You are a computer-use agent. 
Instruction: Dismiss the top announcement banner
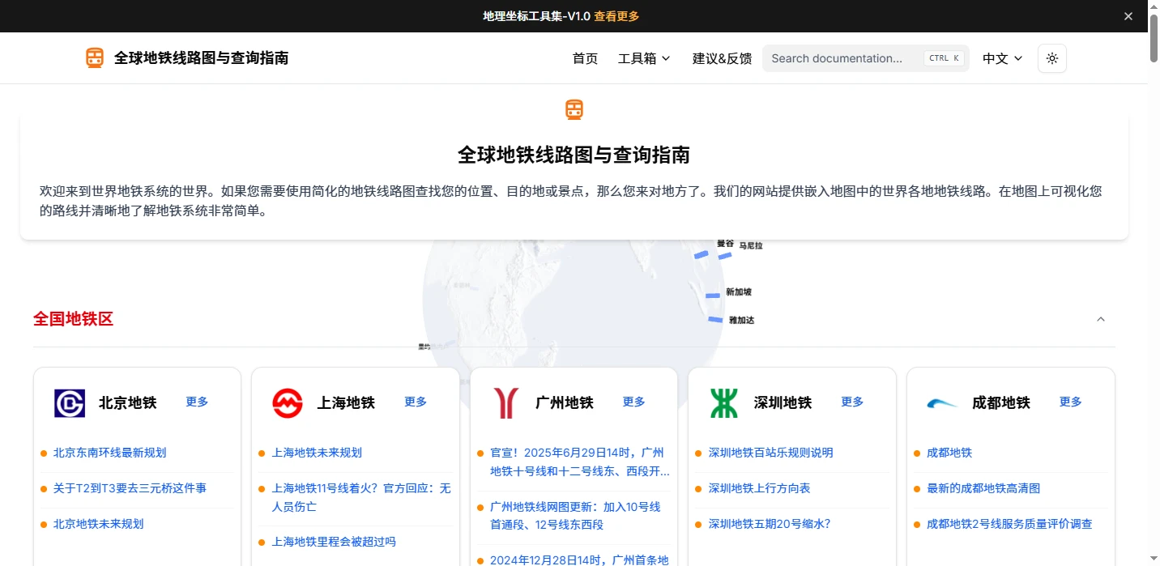click(1128, 16)
